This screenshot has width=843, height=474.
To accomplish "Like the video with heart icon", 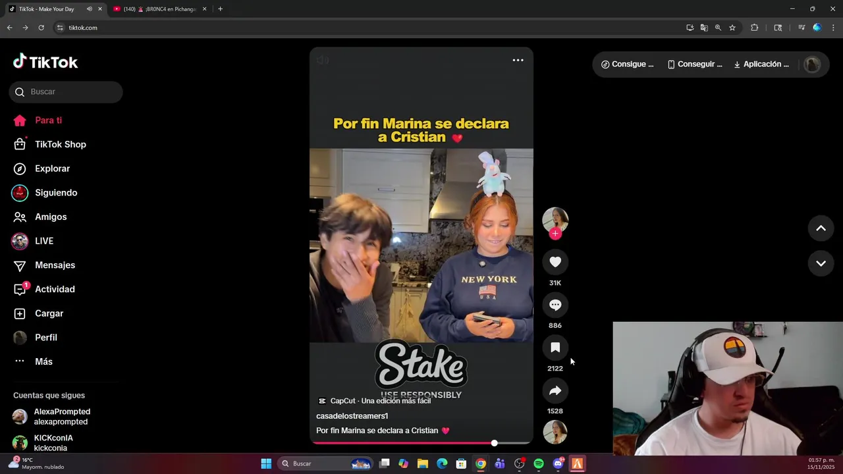I will pyautogui.click(x=555, y=262).
